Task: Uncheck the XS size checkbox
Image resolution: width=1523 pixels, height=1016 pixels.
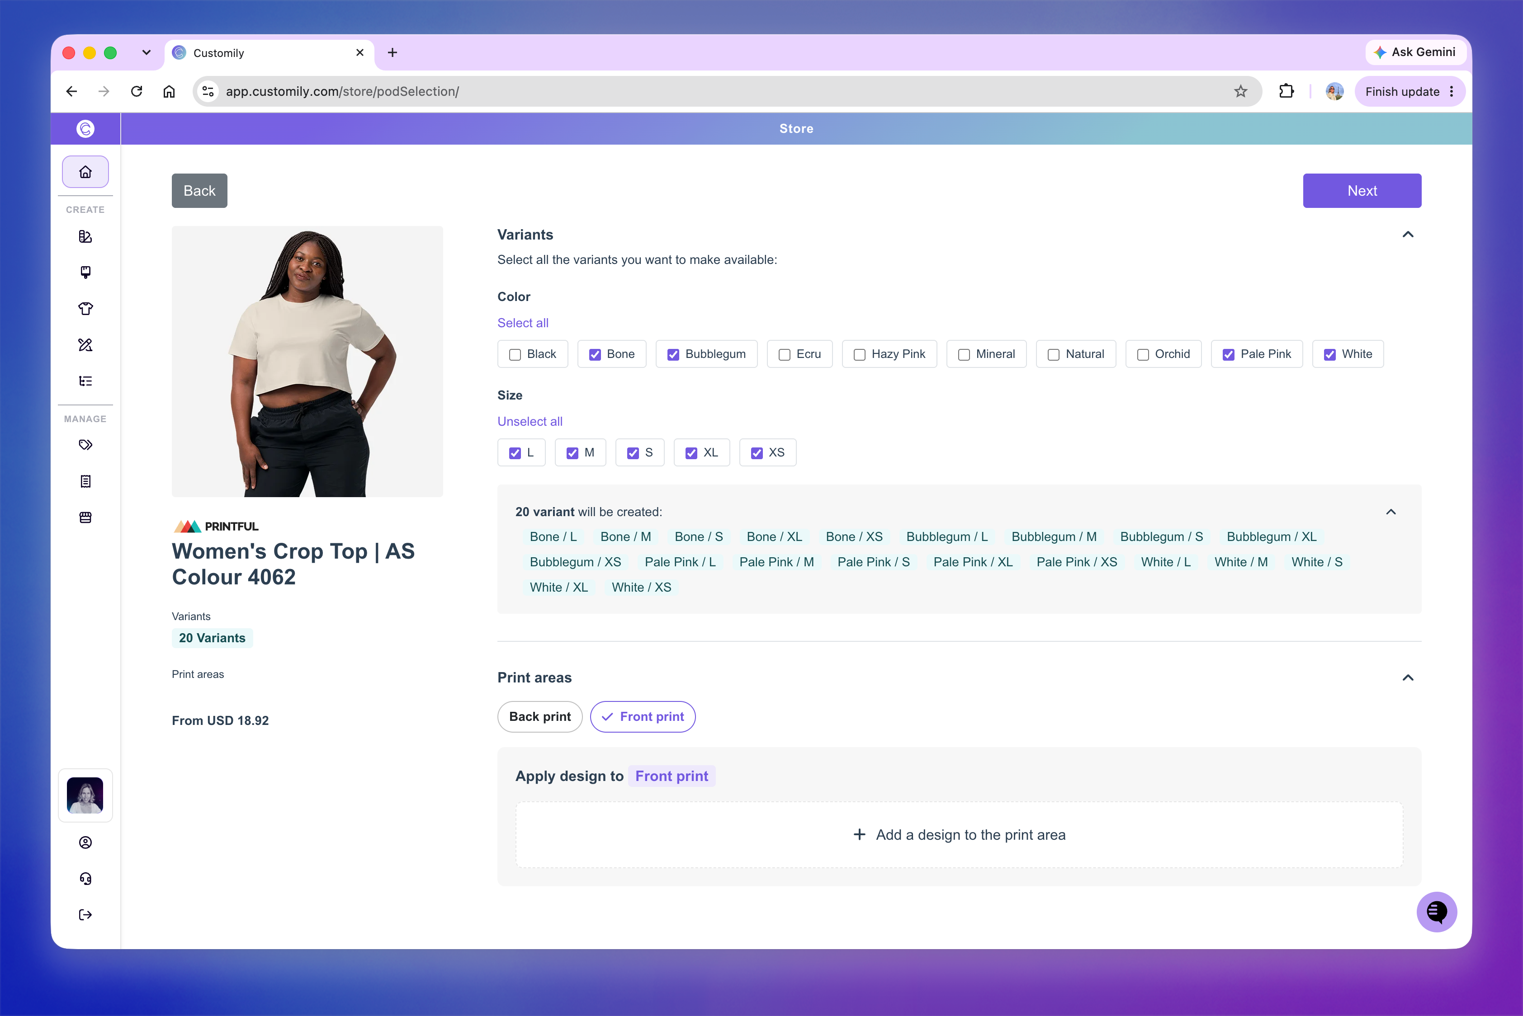Action: 757,453
